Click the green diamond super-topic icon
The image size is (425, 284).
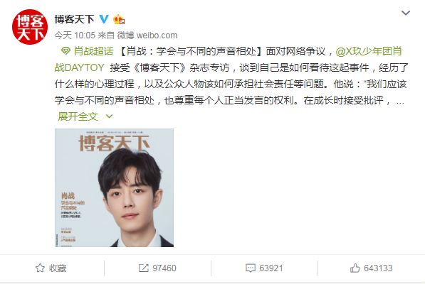pos(65,51)
